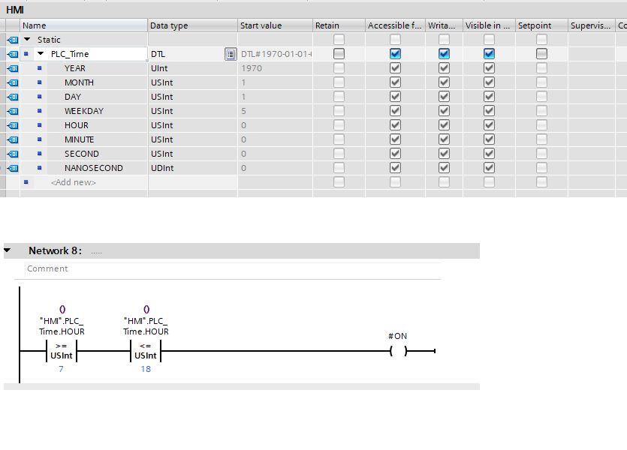
Task: Select the less-or-equal USInt comparator contact
Action: (146, 351)
